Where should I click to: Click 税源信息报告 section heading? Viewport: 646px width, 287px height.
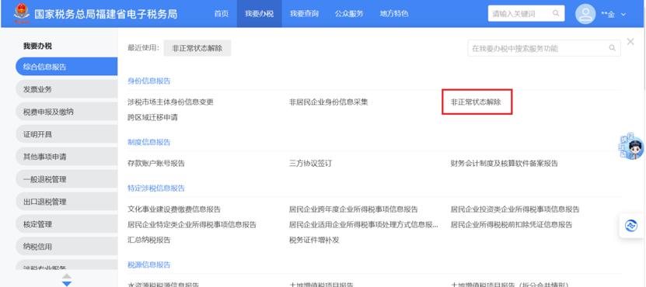pyautogui.click(x=149, y=265)
